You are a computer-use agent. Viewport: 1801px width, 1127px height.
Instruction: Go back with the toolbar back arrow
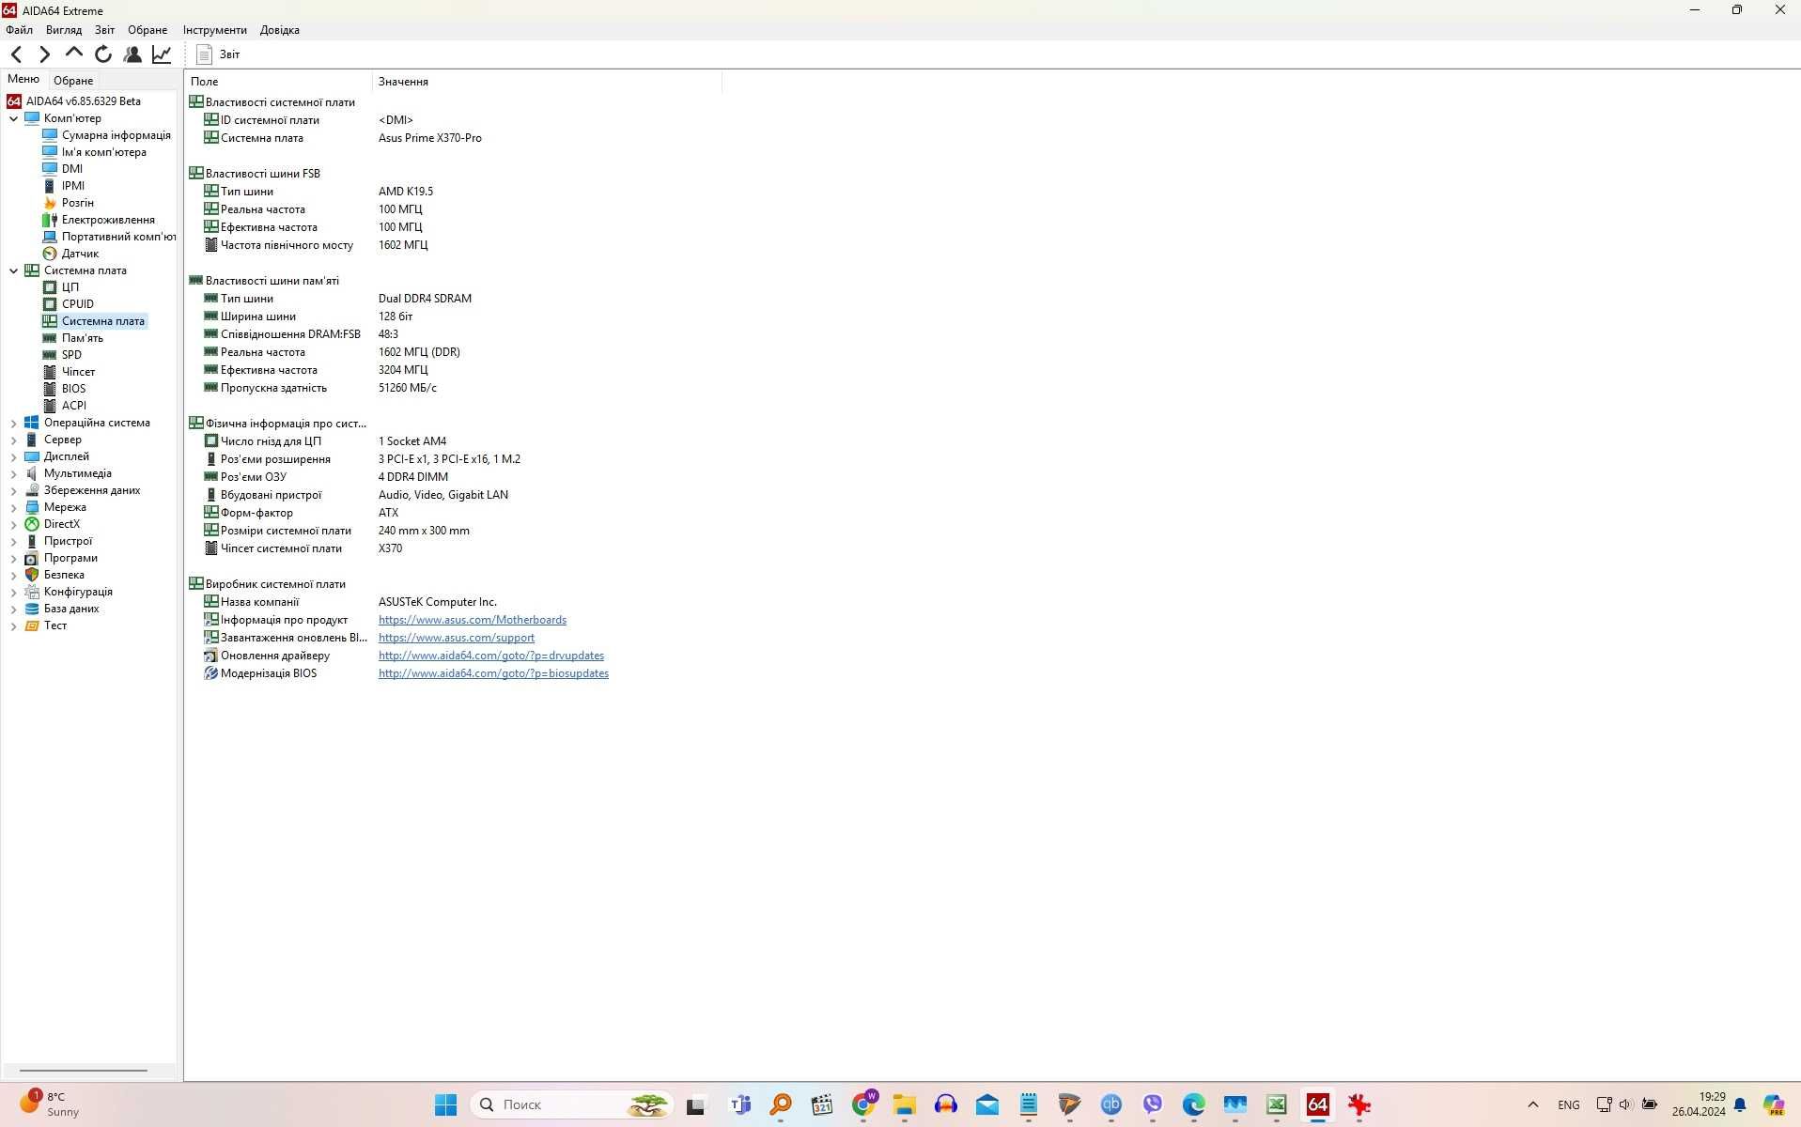coord(16,54)
